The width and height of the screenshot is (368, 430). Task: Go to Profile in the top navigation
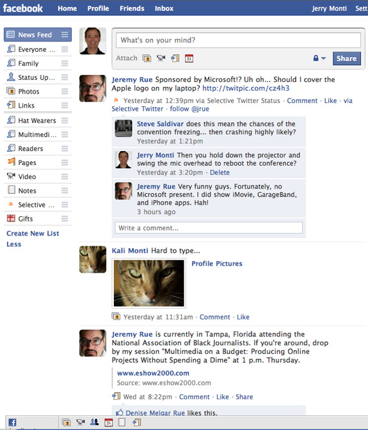click(x=98, y=8)
